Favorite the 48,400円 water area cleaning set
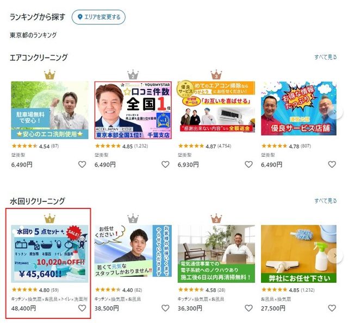348x323 pixels. tap(82, 308)
